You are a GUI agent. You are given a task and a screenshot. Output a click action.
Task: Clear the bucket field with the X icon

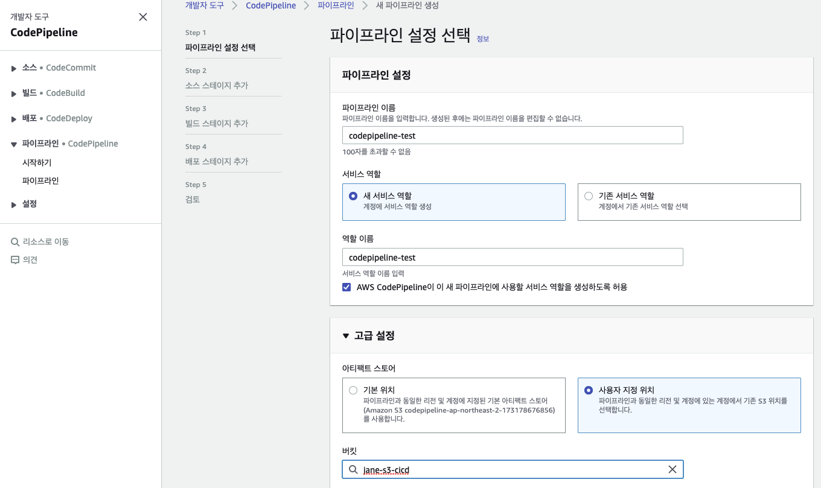672,469
